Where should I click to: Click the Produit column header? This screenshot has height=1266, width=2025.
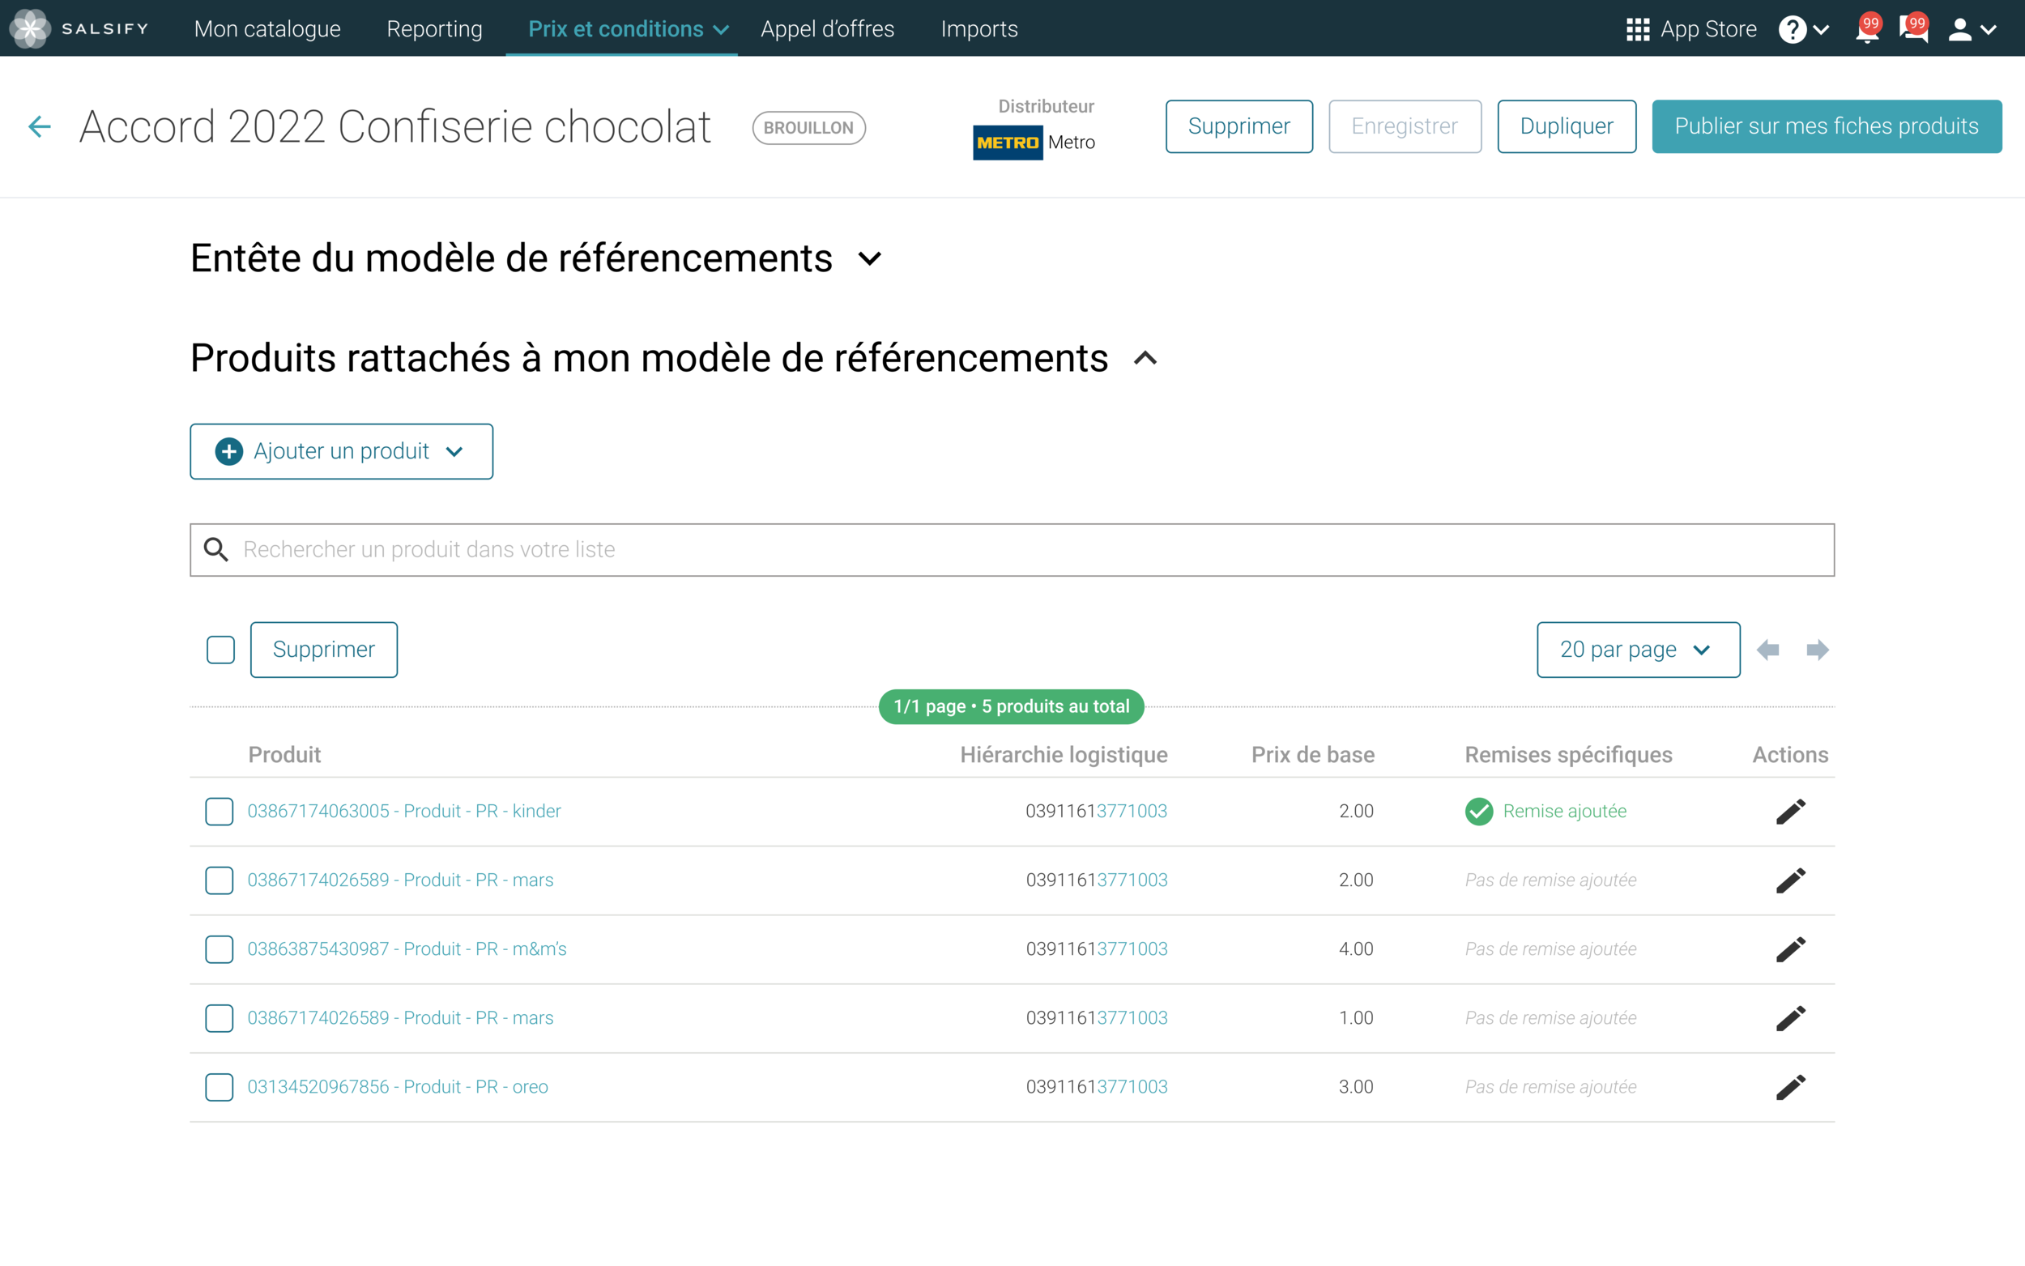pos(284,754)
